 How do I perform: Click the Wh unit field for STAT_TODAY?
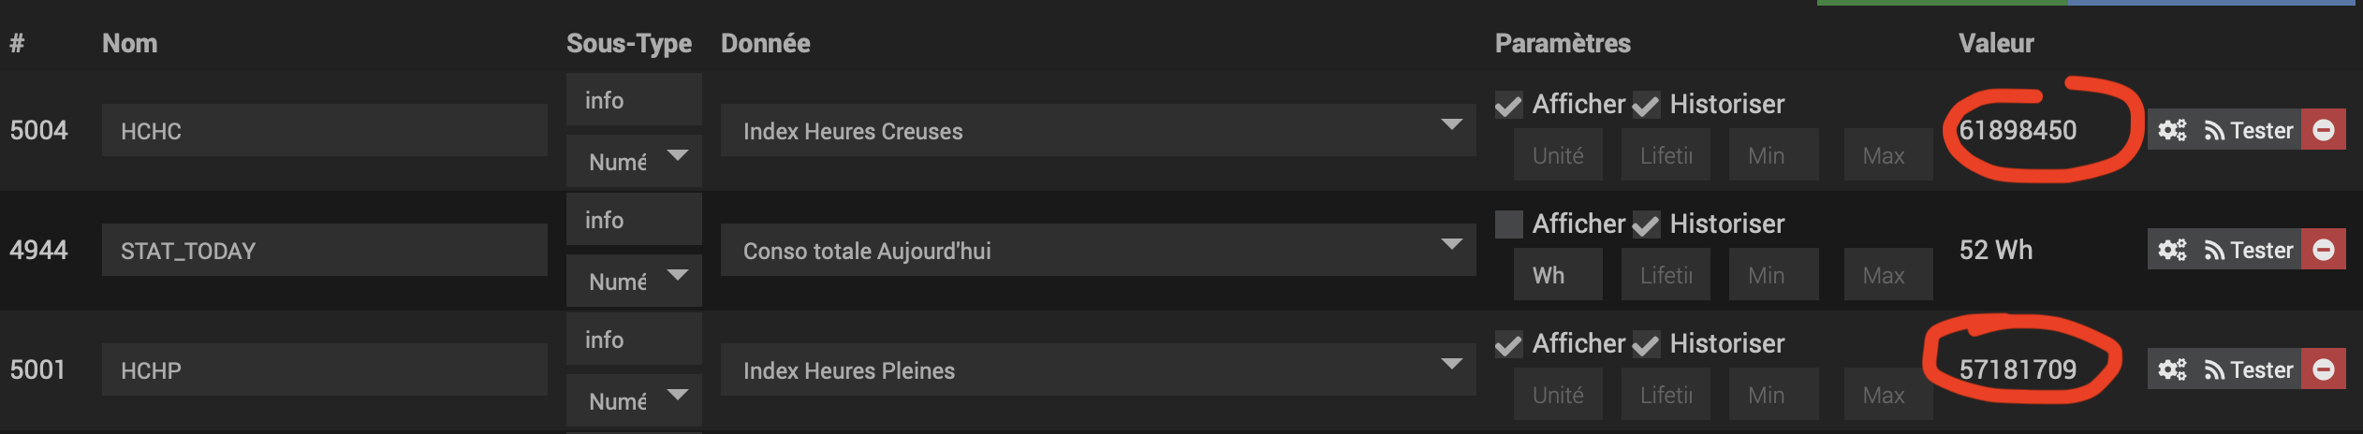point(1557,275)
